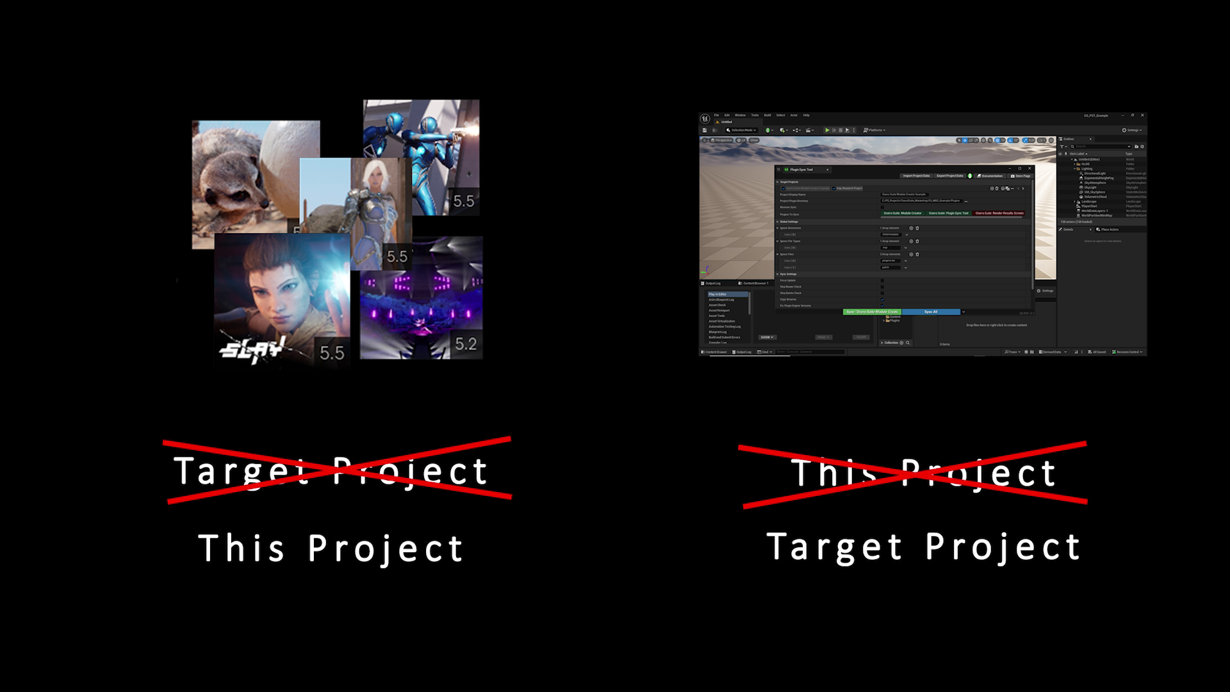
Task: Open the Content Drawer in status bar
Action: [714, 352]
